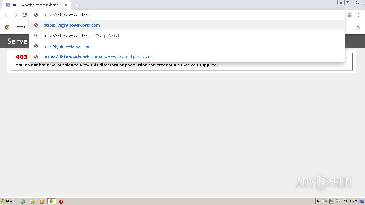Click the Show desktop tray icon
The height and width of the screenshot is (205, 365).
(x=362, y=201)
